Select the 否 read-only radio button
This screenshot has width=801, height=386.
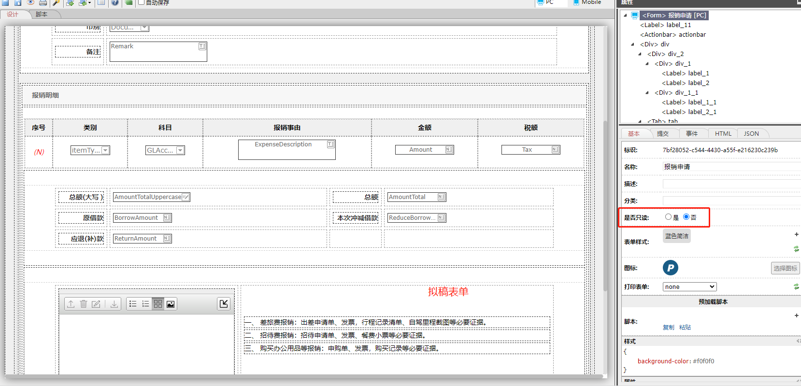point(686,217)
